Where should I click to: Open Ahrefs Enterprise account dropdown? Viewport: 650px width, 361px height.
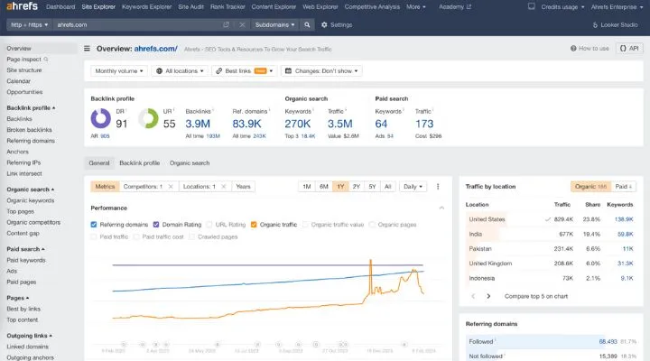pyautogui.click(x=617, y=6)
